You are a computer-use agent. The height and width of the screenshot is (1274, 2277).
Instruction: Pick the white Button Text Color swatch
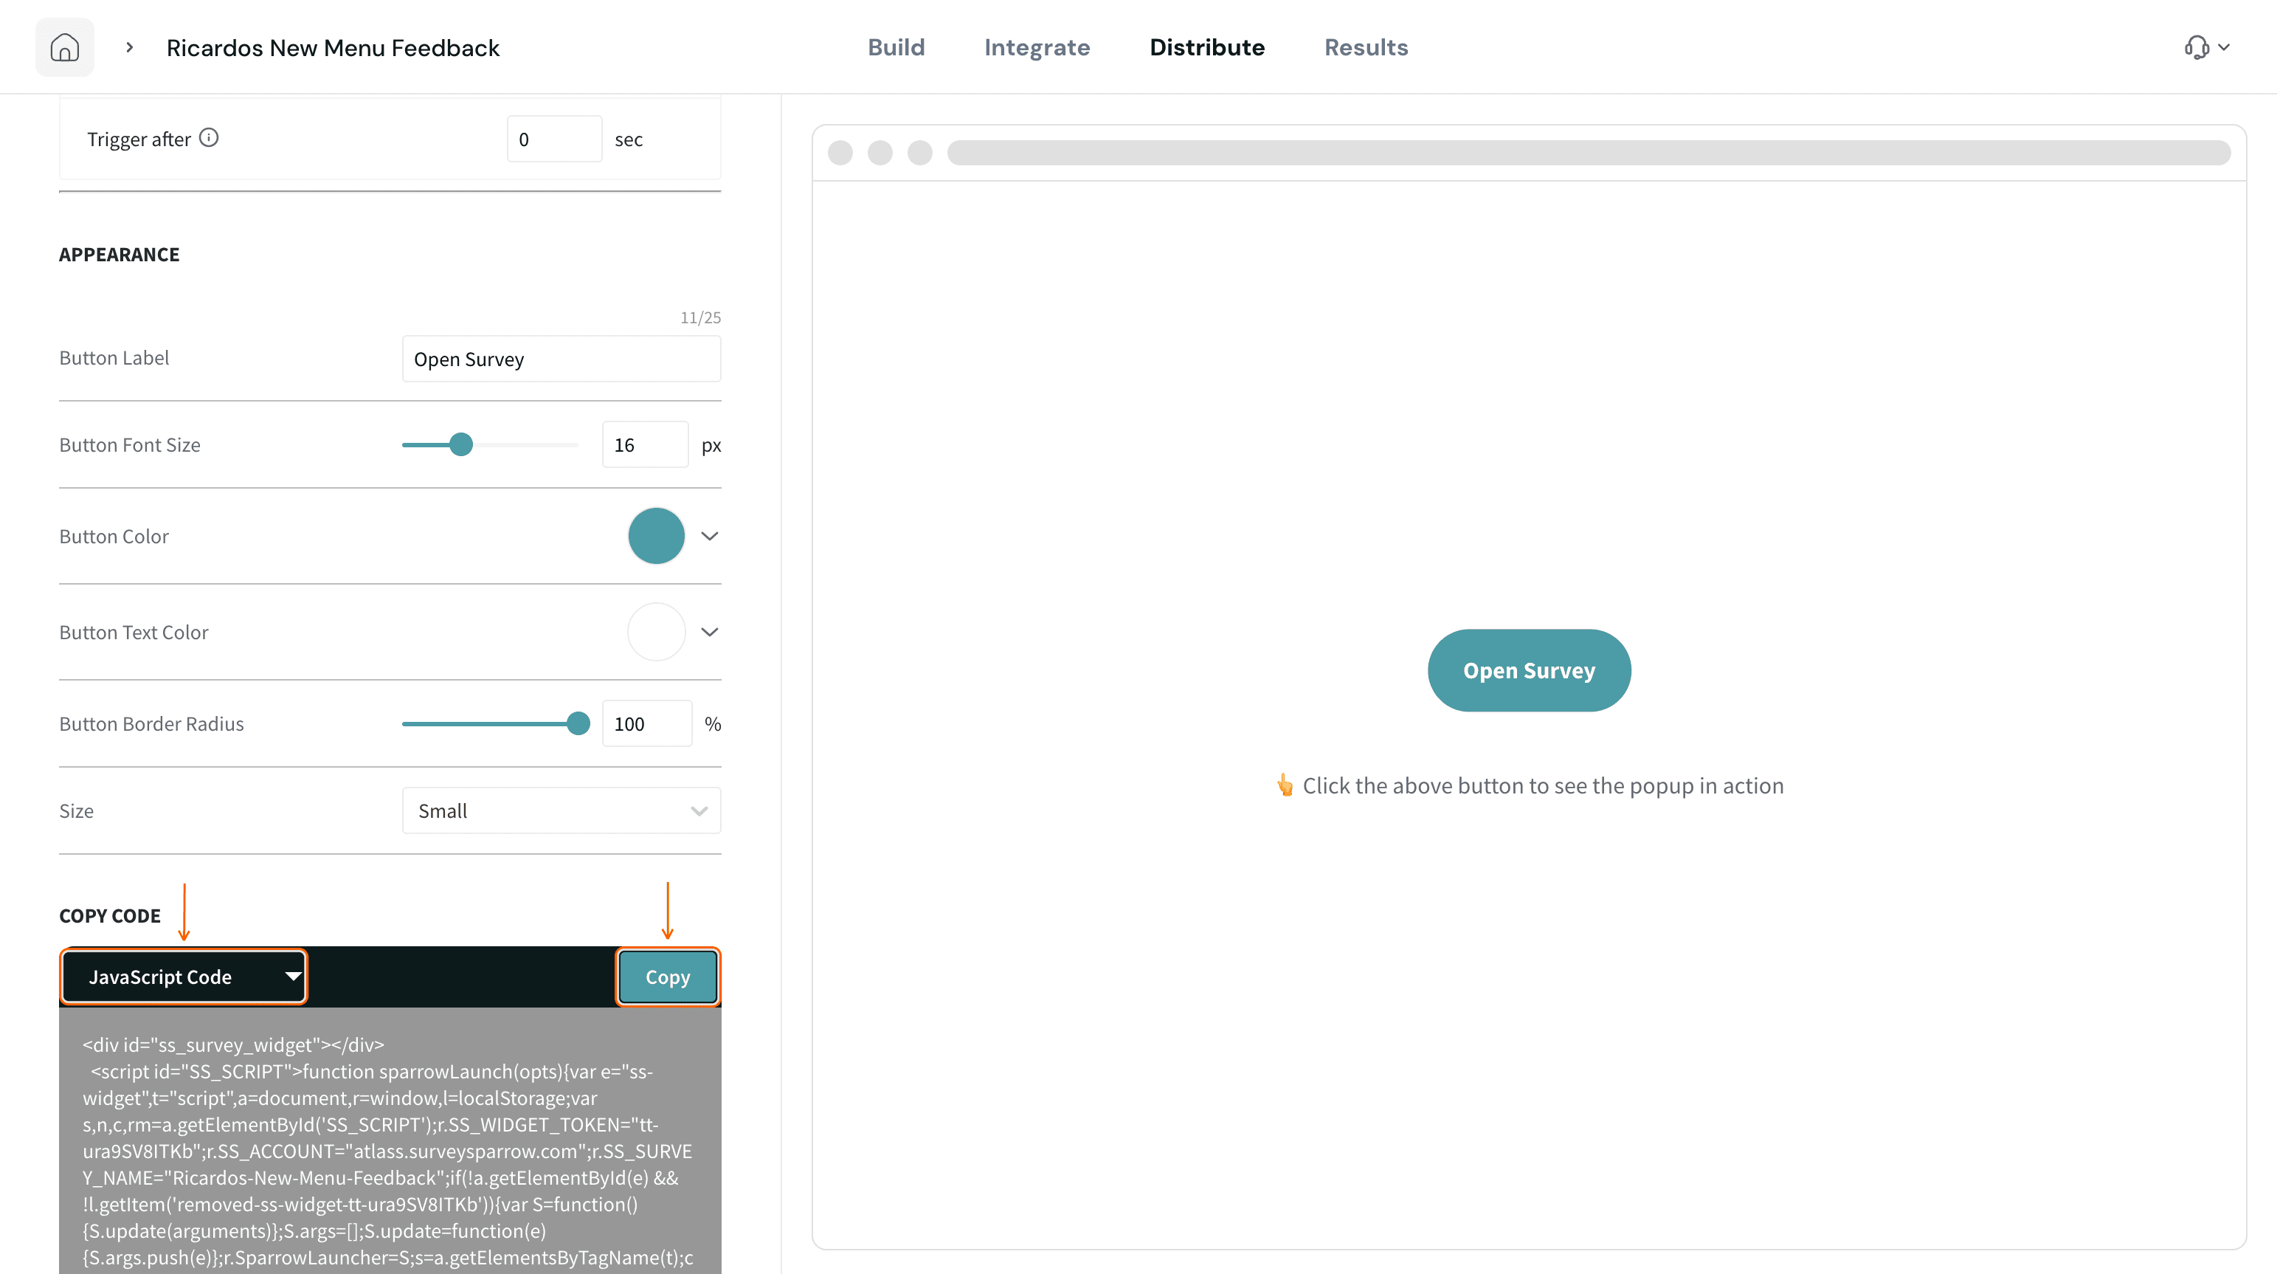pos(656,632)
